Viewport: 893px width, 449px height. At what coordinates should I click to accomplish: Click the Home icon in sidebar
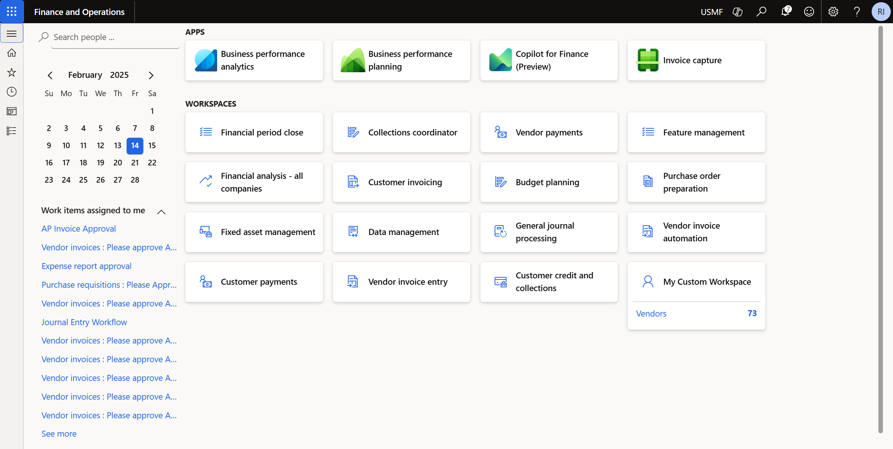12,53
